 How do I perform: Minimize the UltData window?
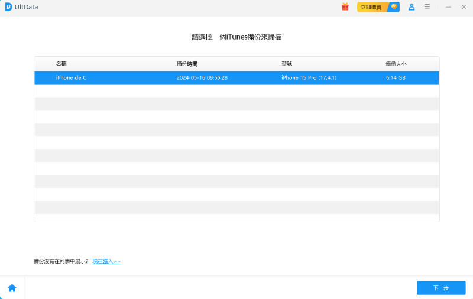[448, 7]
